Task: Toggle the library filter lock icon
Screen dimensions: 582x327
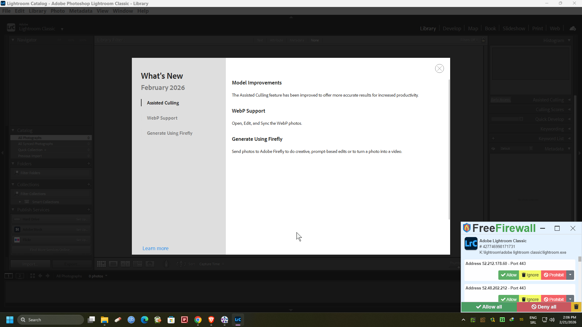Action: click(x=483, y=40)
